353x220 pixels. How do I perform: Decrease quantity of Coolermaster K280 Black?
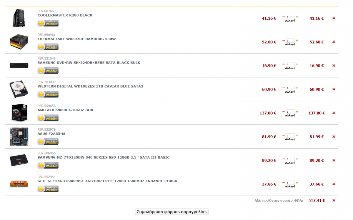(284, 17)
